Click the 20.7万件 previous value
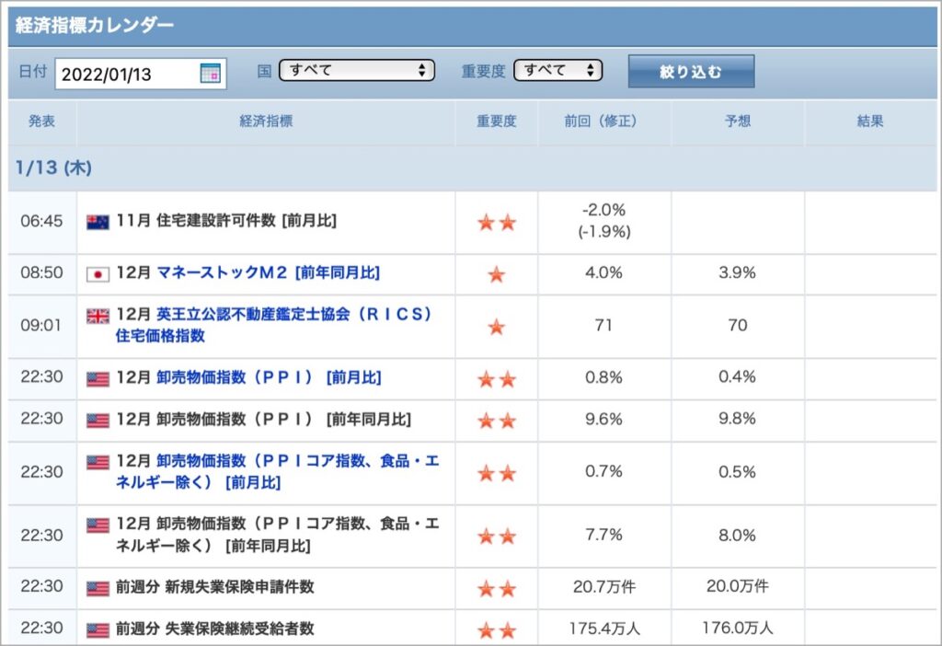This screenshot has width=942, height=646. [x=603, y=586]
